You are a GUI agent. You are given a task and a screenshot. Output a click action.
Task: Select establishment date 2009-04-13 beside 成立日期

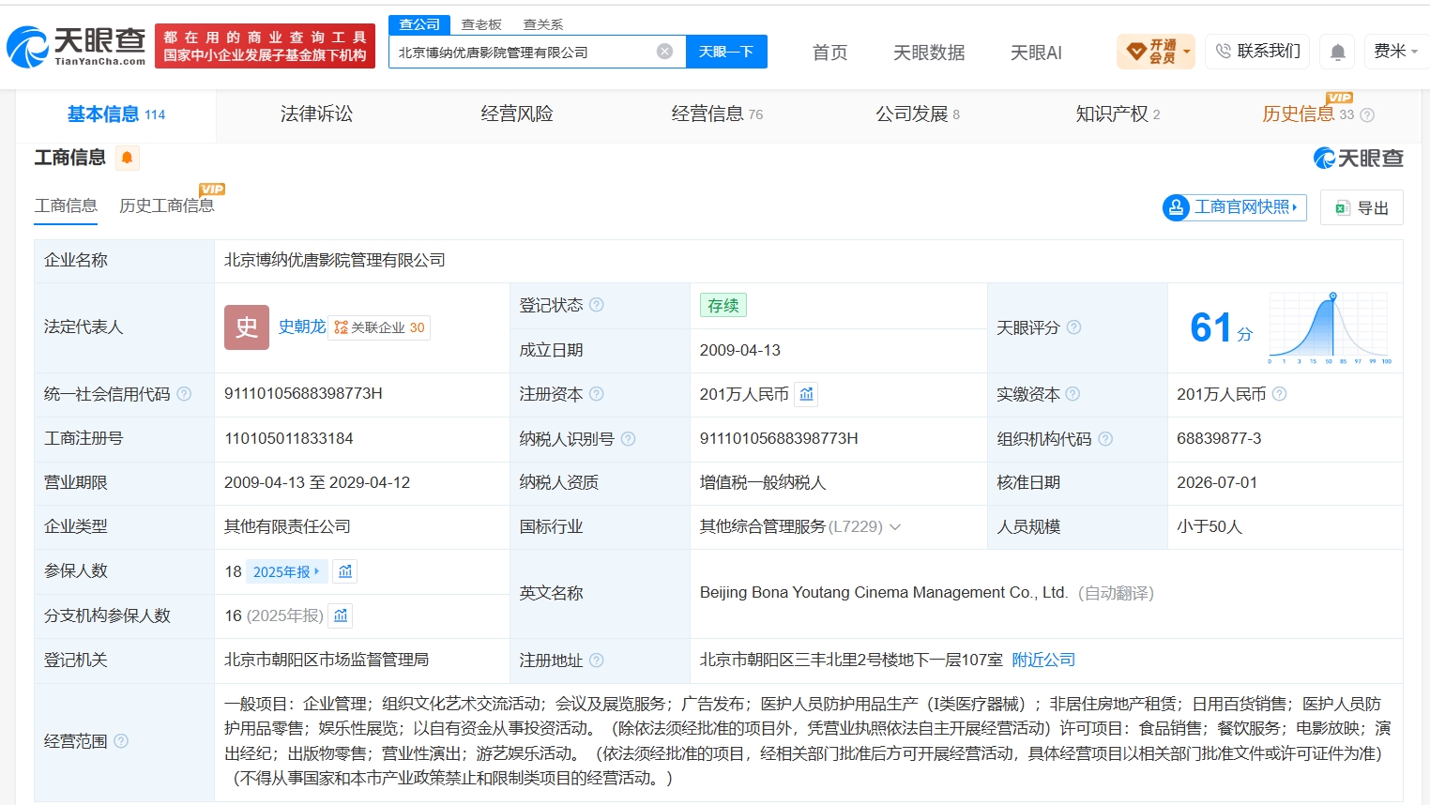[x=740, y=350]
